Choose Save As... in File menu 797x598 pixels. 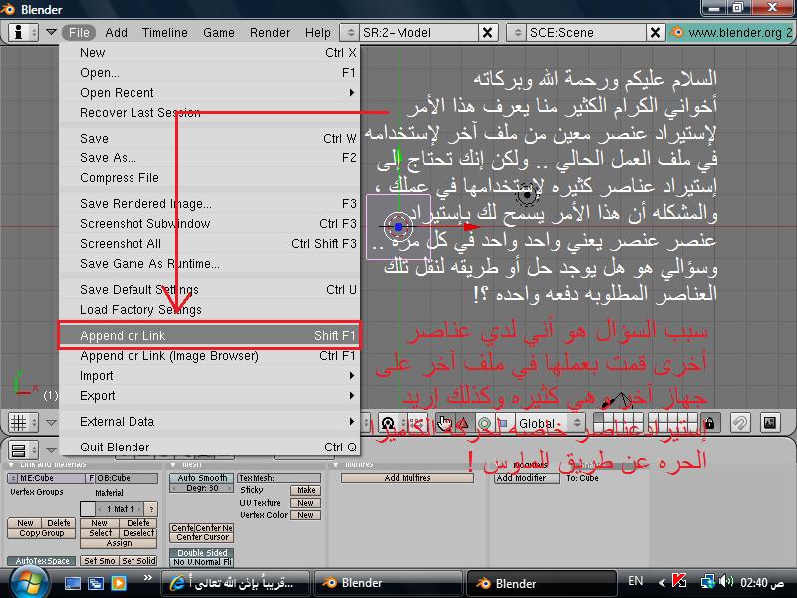pyautogui.click(x=209, y=158)
